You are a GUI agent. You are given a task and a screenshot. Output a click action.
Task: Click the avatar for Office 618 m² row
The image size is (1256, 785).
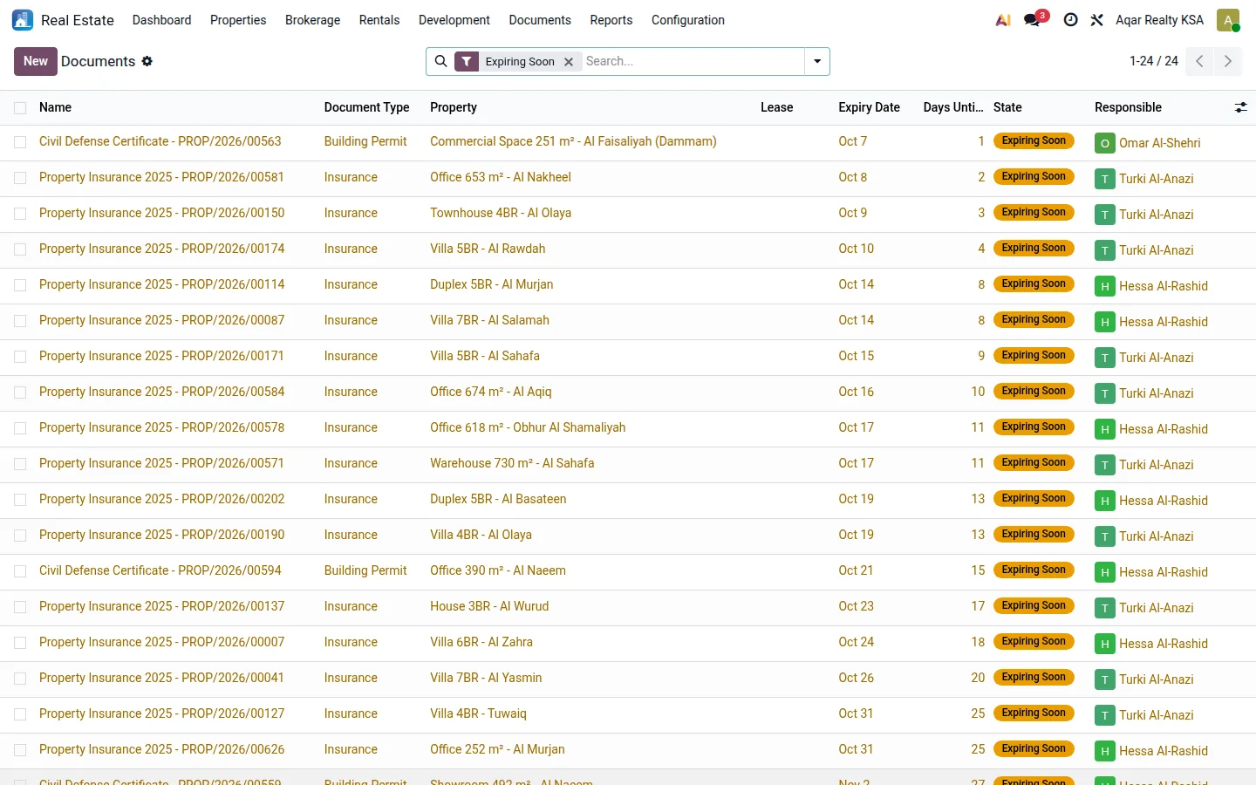click(x=1105, y=429)
